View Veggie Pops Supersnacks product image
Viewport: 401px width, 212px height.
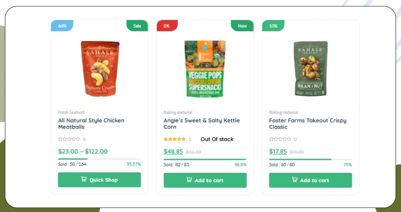coord(205,68)
